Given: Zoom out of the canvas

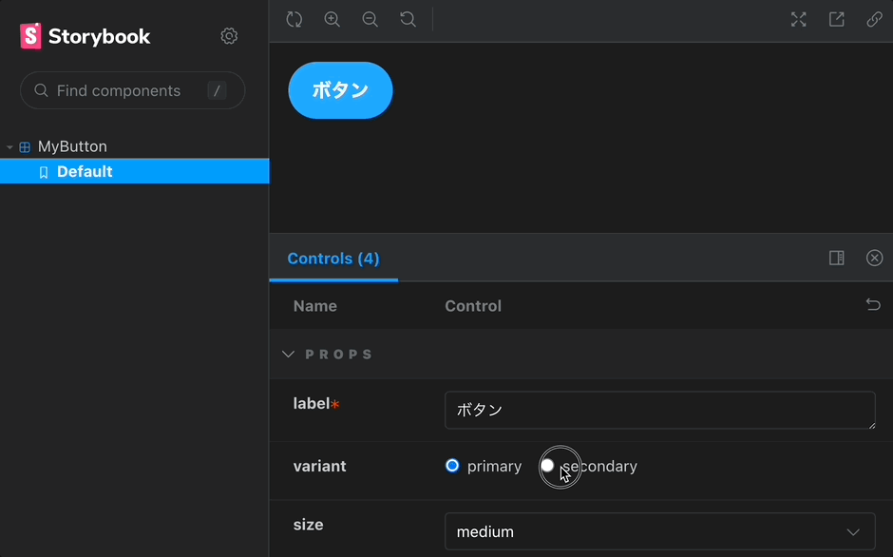Looking at the screenshot, I should click(x=370, y=19).
